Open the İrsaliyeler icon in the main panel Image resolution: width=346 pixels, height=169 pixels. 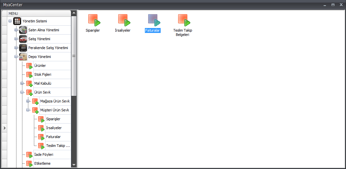click(124, 20)
